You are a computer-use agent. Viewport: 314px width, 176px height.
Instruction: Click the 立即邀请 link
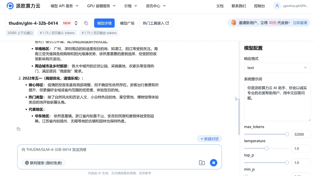(x=300, y=23)
